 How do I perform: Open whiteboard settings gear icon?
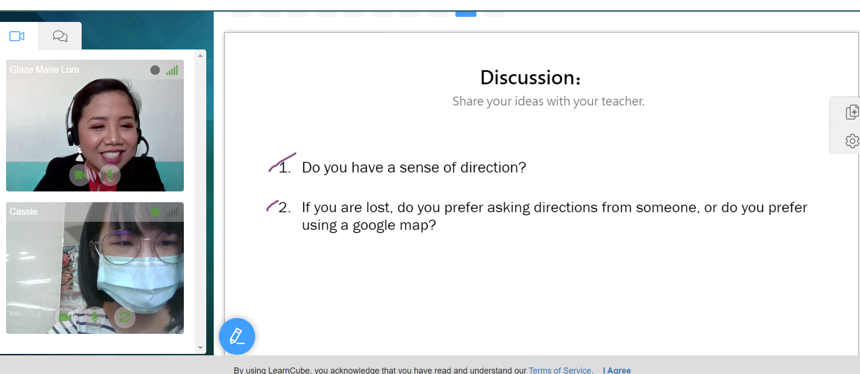pyautogui.click(x=852, y=141)
